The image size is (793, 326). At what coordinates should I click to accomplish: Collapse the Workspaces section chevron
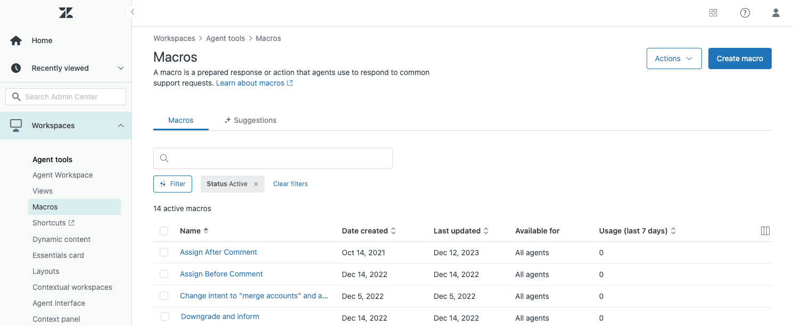[x=120, y=125]
